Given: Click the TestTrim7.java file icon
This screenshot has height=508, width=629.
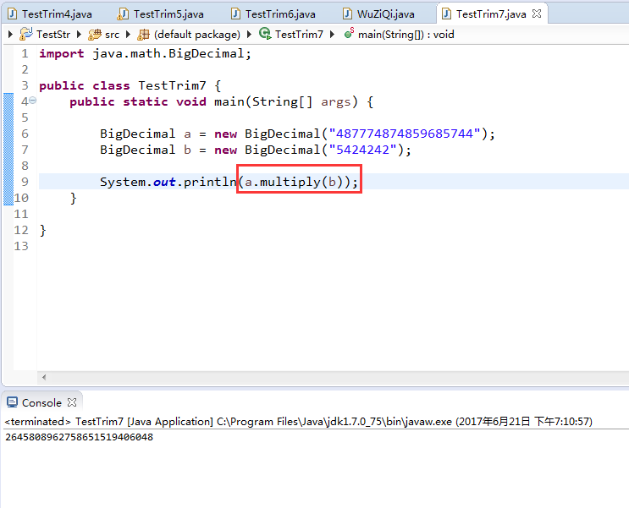Looking at the screenshot, I should click(446, 14).
